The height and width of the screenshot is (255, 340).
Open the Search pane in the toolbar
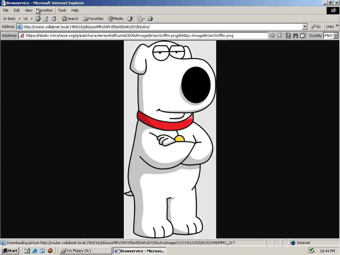[x=70, y=19]
